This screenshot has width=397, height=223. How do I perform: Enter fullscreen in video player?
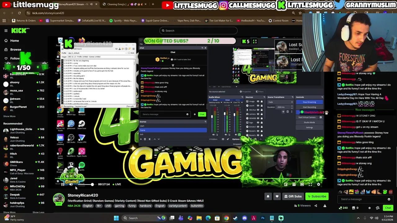pos(310,184)
